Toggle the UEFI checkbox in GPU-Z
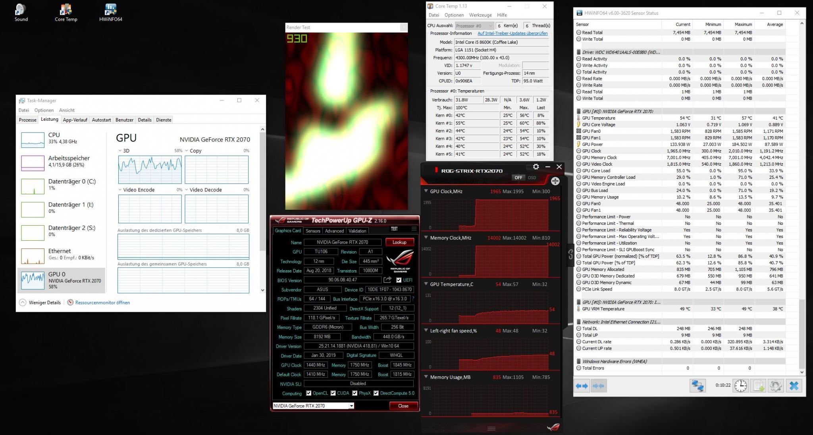Screen dimensions: 813x435 click(x=399, y=280)
